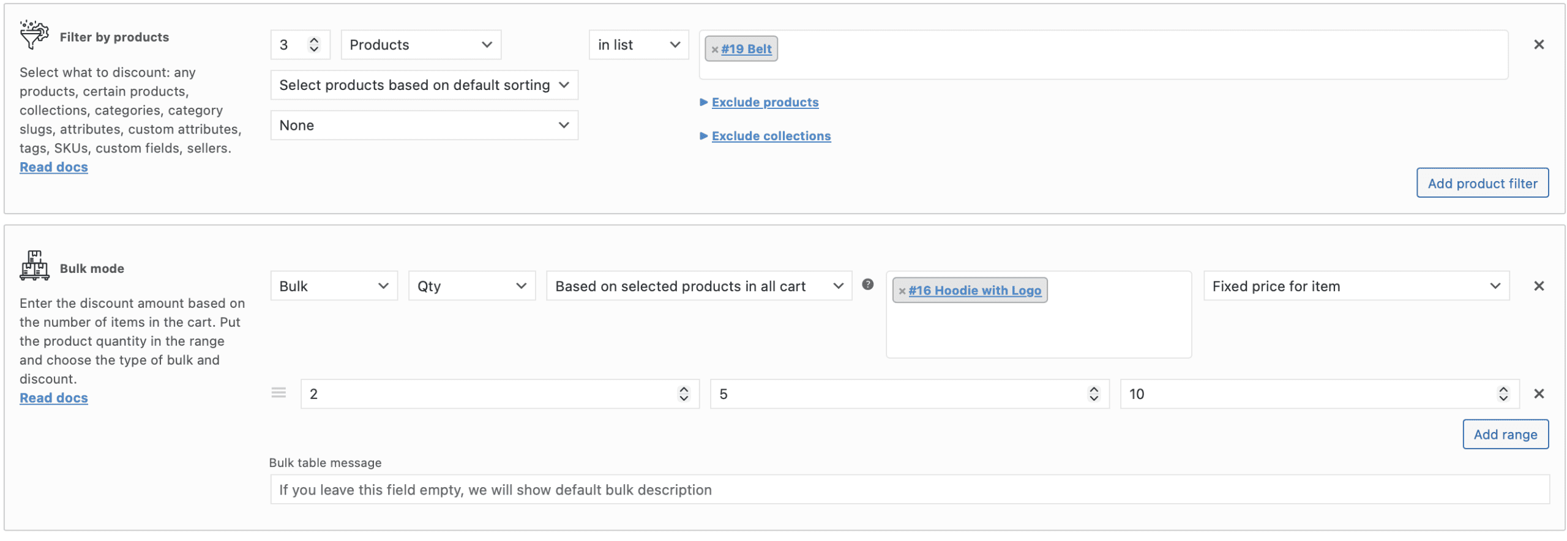Open the Products filter type dropdown
This screenshot has height=541, width=1567.
click(x=421, y=44)
